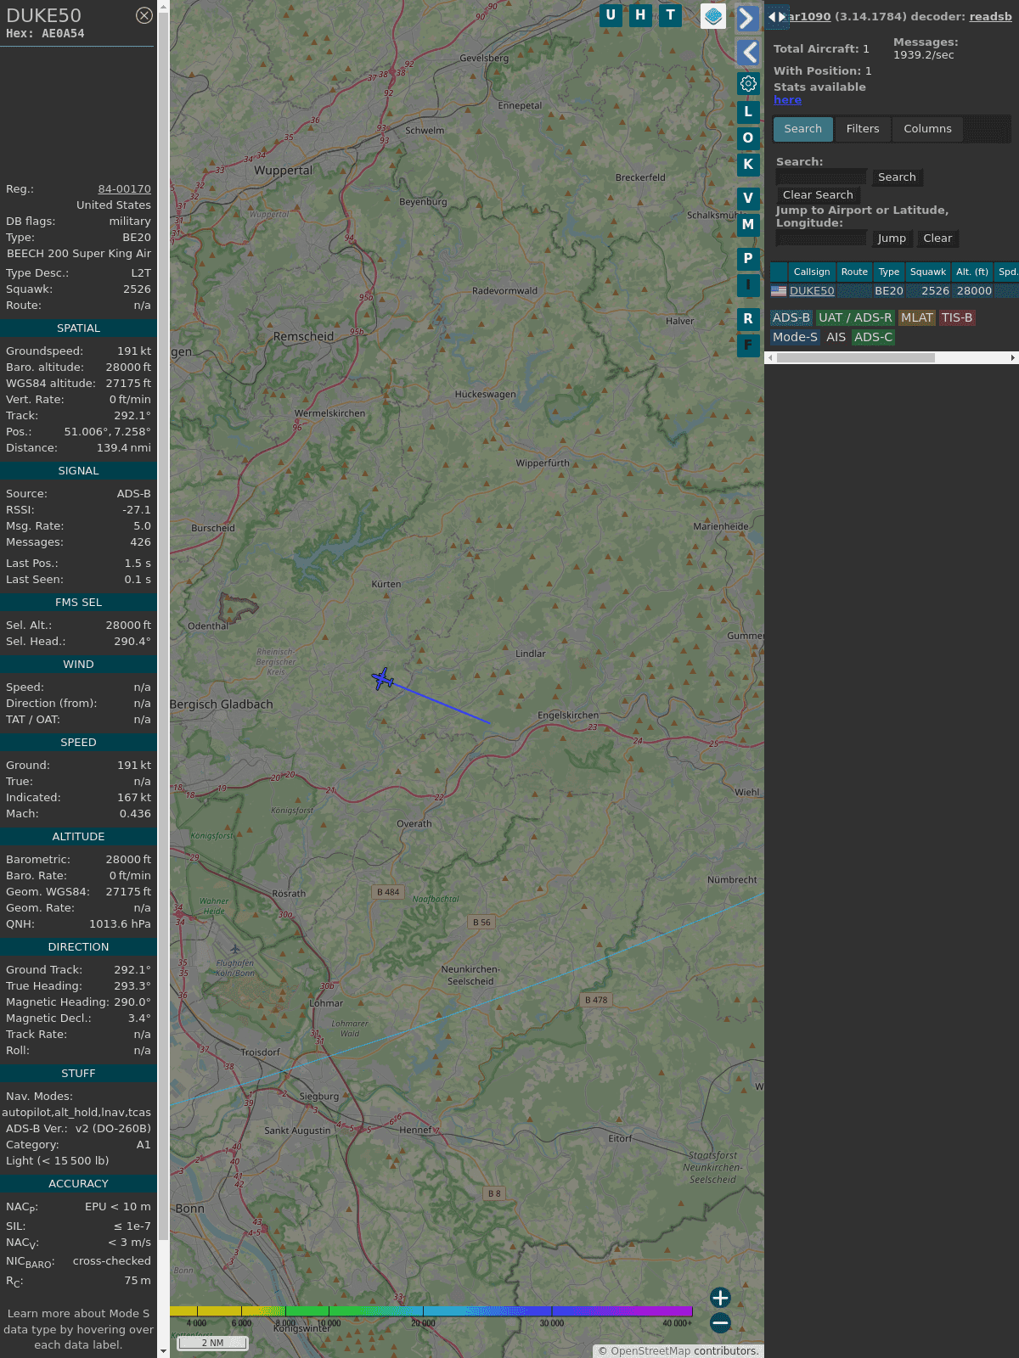Click the Hex: AE0A54 text
The image size is (1019, 1358).
tap(45, 34)
